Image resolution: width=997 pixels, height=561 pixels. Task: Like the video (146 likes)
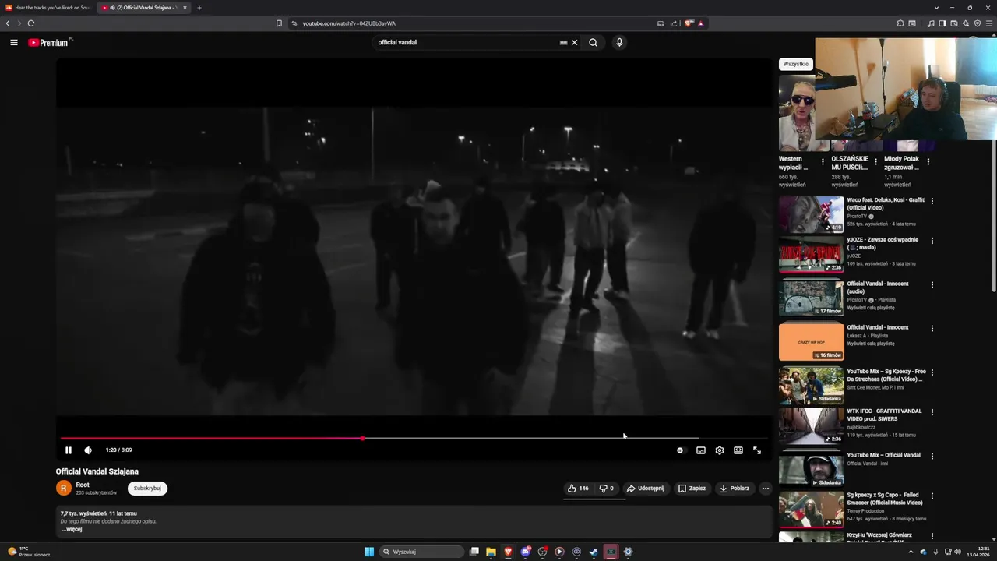tap(578, 489)
